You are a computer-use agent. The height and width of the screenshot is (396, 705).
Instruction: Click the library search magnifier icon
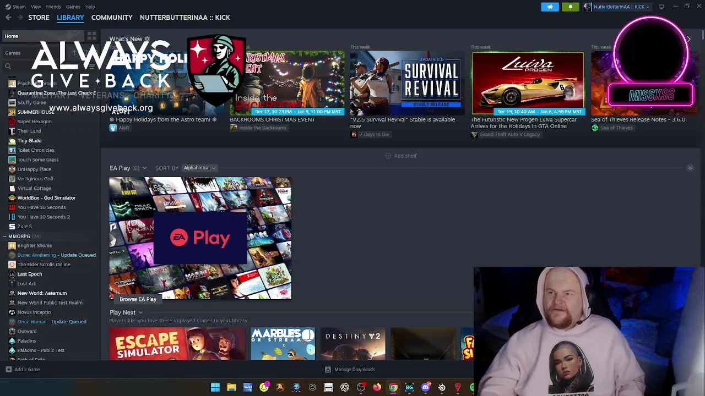[x=8, y=67]
